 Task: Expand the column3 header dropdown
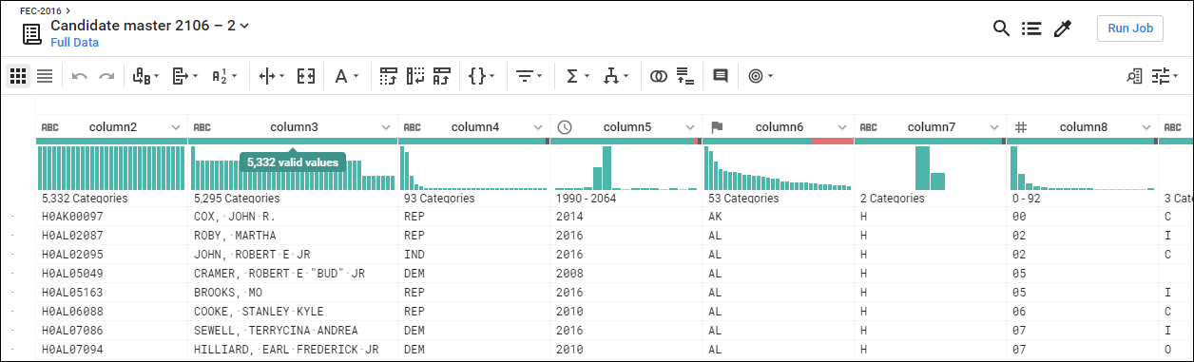pyautogui.click(x=386, y=127)
